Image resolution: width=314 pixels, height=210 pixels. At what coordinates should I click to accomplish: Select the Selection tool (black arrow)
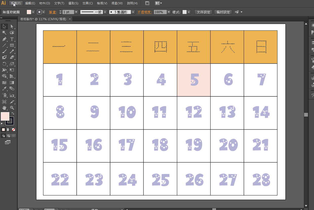pos(4,27)
